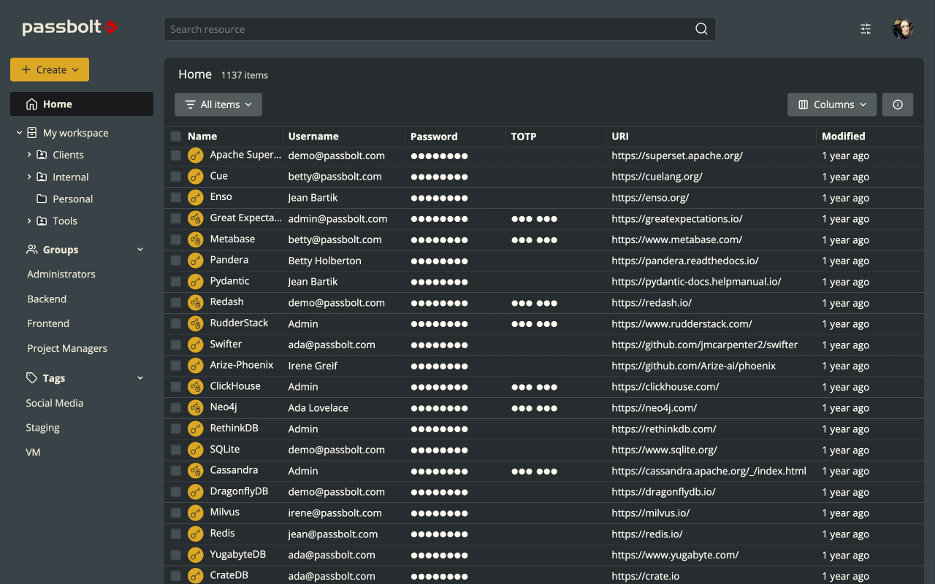Open the All items filter dropdown
Screen dimensions: 935x584
[218, 104]
